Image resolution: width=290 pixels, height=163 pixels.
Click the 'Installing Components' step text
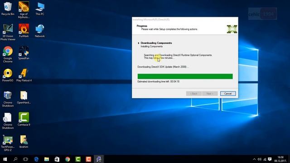point(152,46)
